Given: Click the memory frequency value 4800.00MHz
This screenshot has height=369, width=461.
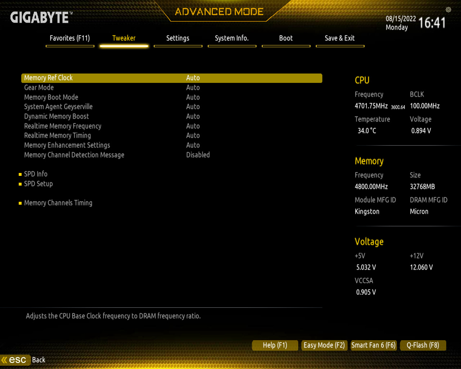Looking at the screenshot, I should [x=371, y=187].
